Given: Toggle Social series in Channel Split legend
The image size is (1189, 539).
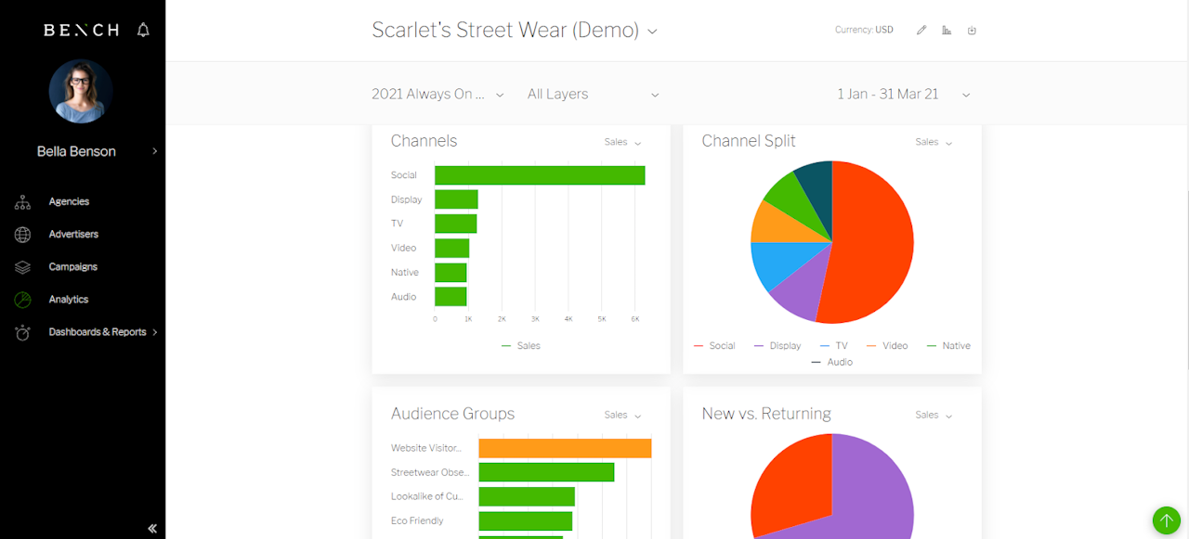Looking at the screenshot, I should (713, 346).
